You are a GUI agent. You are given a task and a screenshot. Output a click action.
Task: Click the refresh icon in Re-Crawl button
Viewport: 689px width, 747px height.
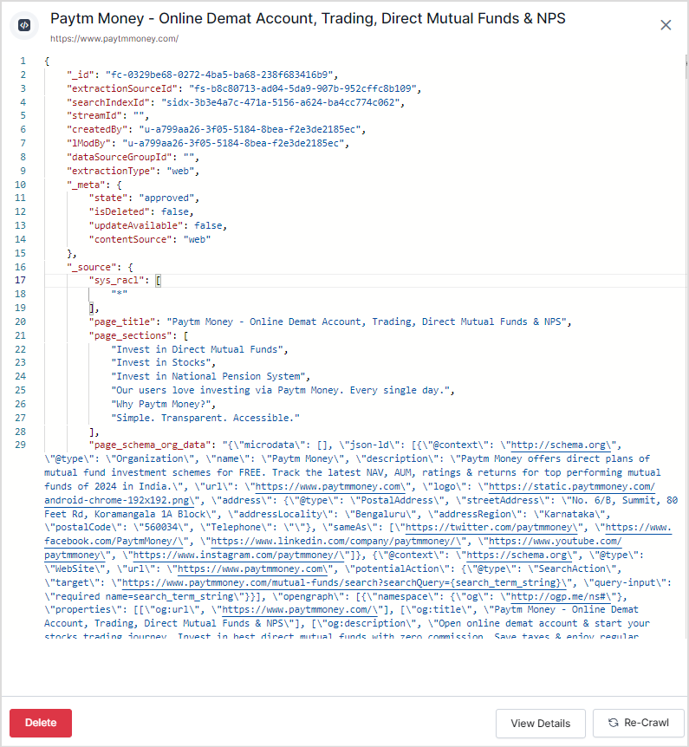(613, 723)
